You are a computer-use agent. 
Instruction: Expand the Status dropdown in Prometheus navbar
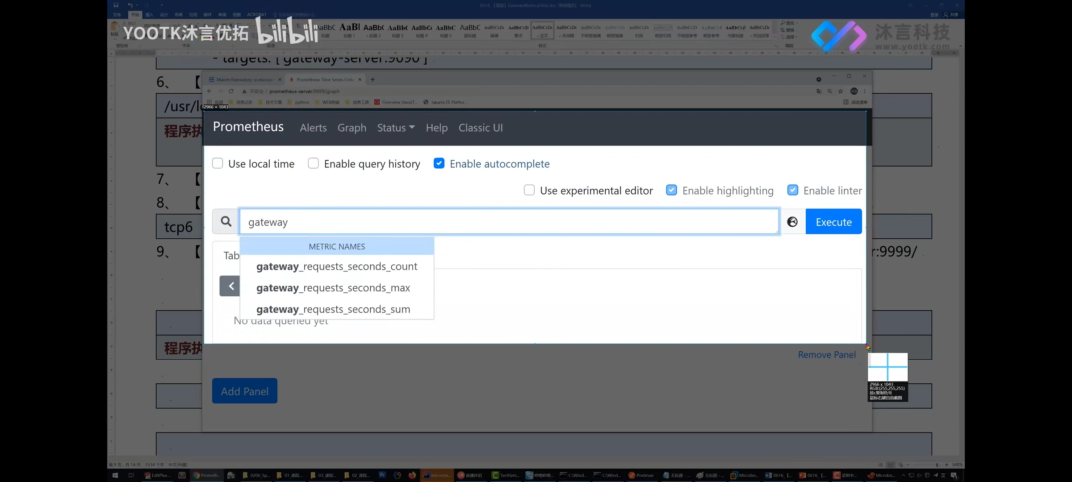tap(396, 128)
